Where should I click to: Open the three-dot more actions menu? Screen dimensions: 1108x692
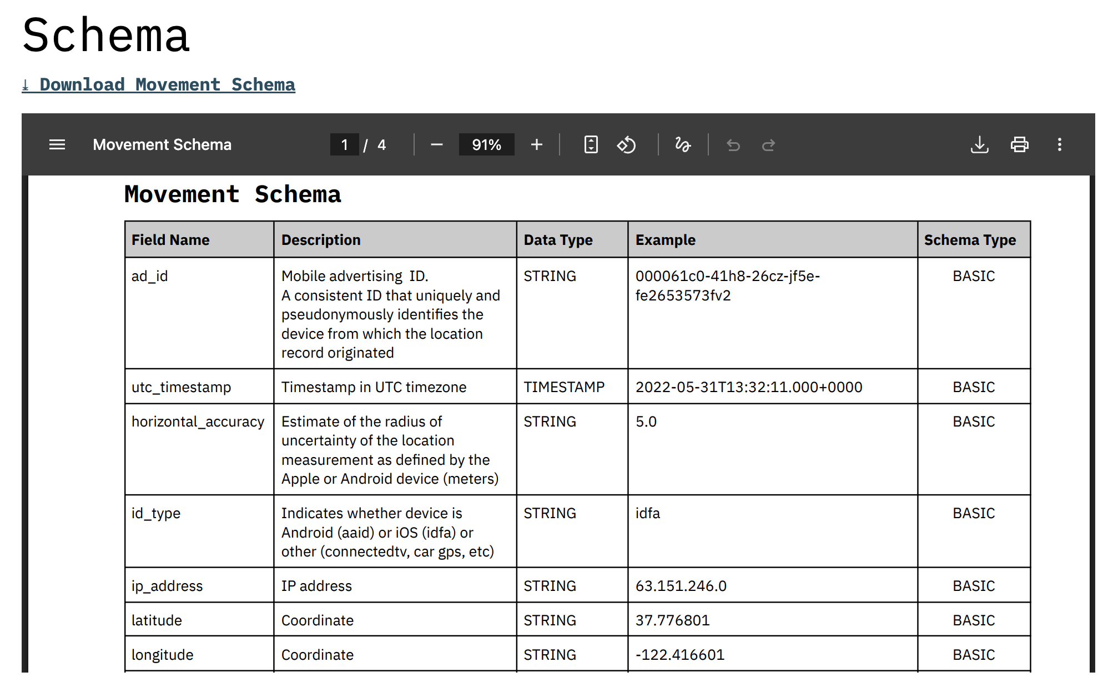pos(1059,145)
